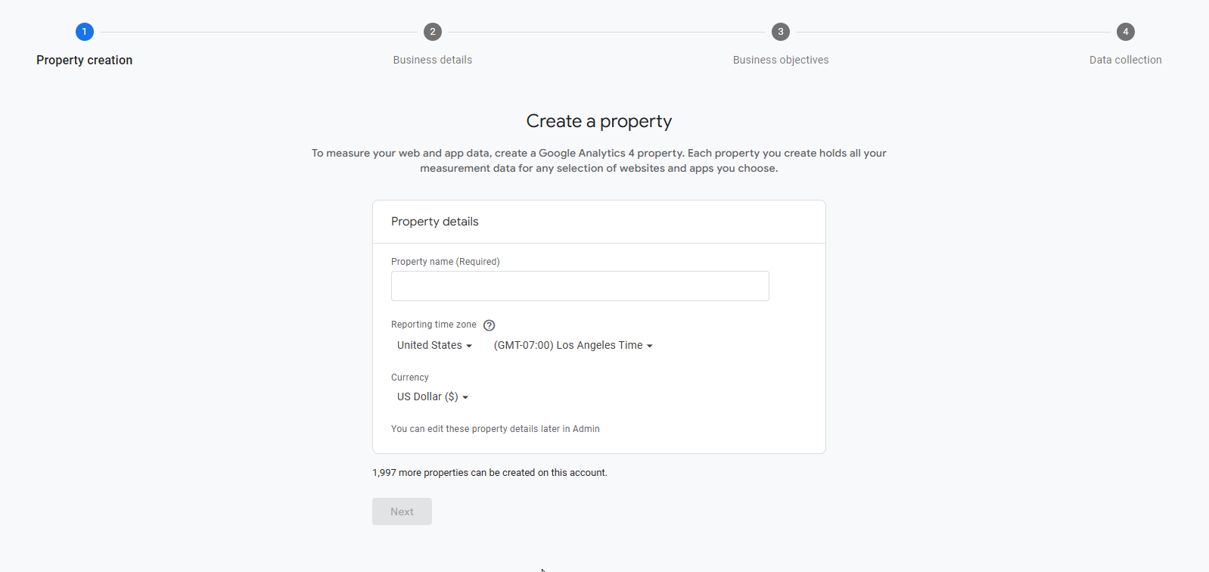Expand the US Dollar currency dropdown
Viewport: 1209px width, 572px height.
tap(432, 396)
